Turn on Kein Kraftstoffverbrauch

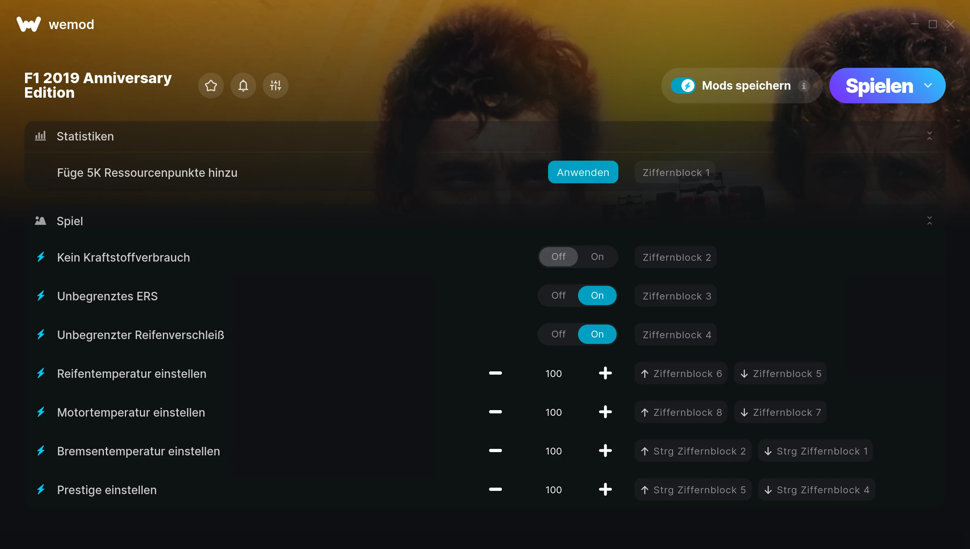[x=597, y=257]
